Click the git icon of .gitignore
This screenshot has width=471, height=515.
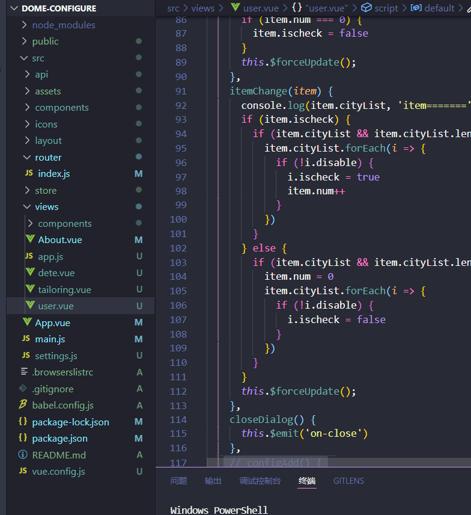[x=23, y=389]
